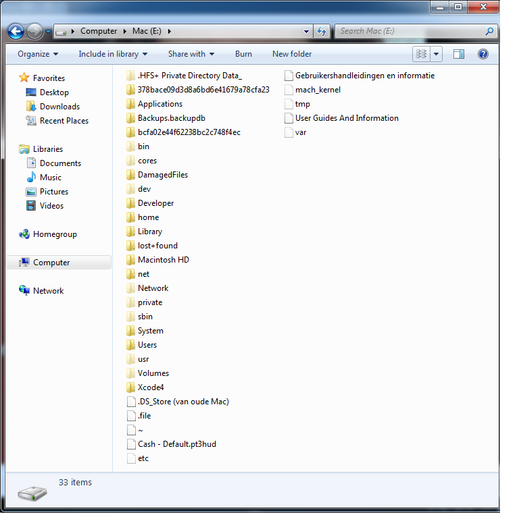The width and height of the screenshot is (519, 513).
Task: Select folder bcfa02e44f62238bc2c748f4ec
Action: click(x=183, y=132)
